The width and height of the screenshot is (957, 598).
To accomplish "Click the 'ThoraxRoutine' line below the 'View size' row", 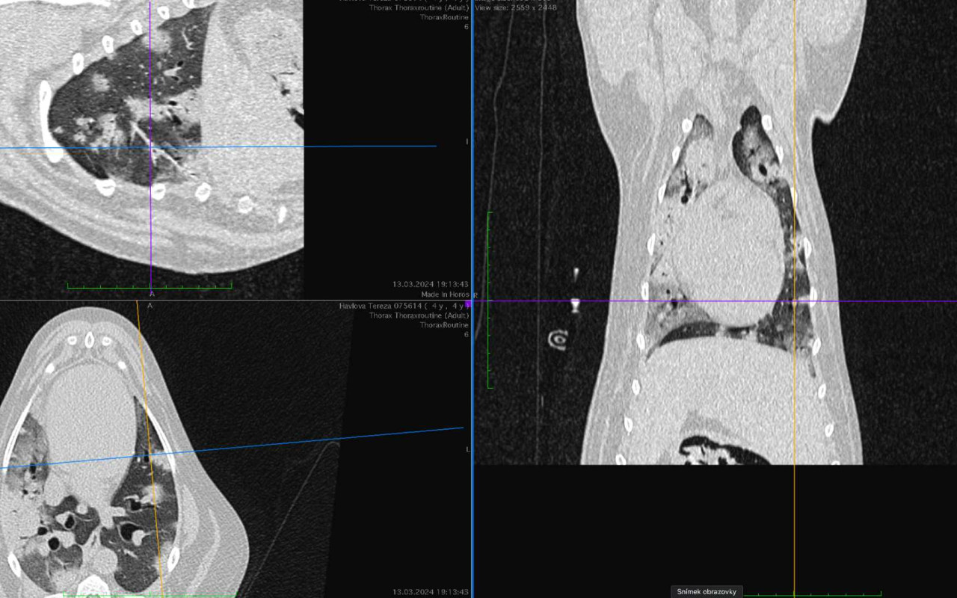I will (444, 16).
